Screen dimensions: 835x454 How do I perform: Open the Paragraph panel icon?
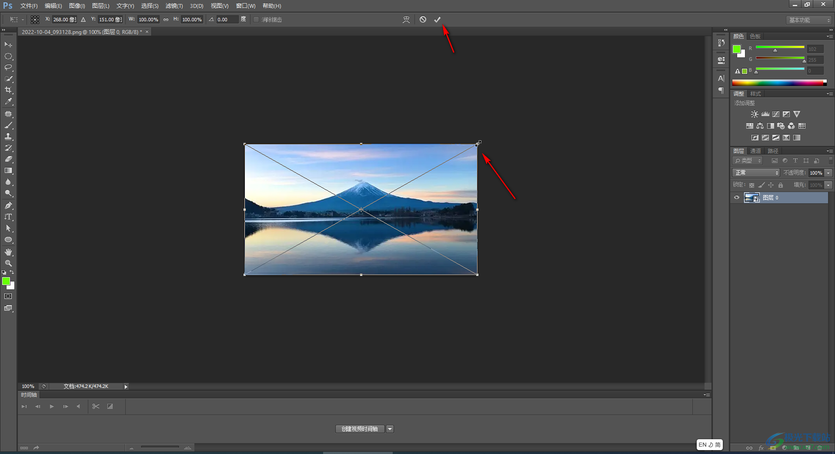point(721,90)
